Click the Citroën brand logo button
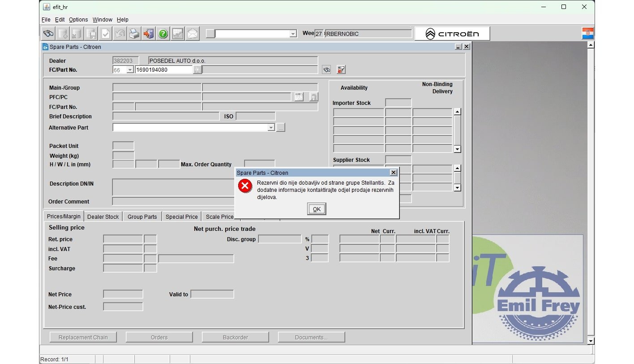Image resolution: width=634 pixels, height=364 pixels. pyautogui.click(x=452, y=34)
